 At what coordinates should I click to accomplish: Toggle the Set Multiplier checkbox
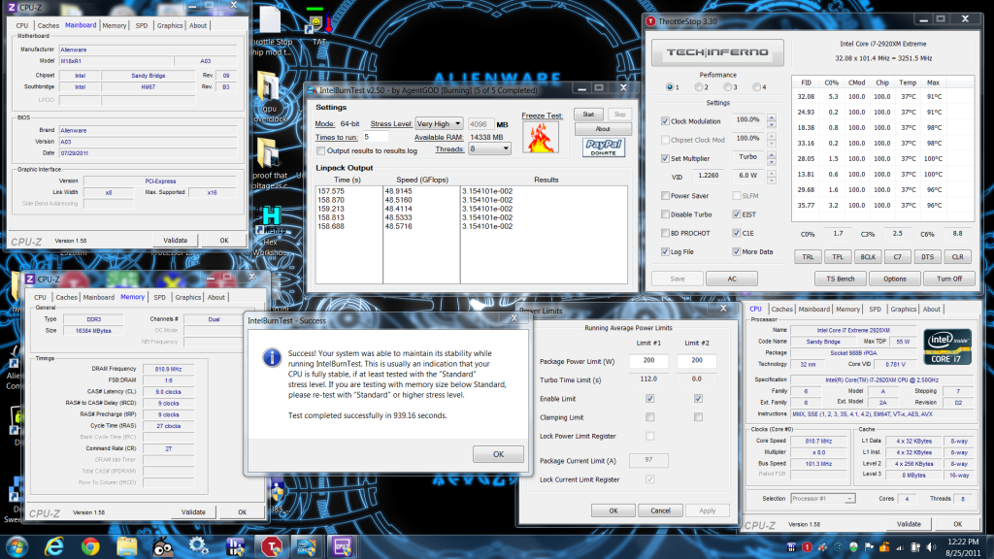pos(665,158)
